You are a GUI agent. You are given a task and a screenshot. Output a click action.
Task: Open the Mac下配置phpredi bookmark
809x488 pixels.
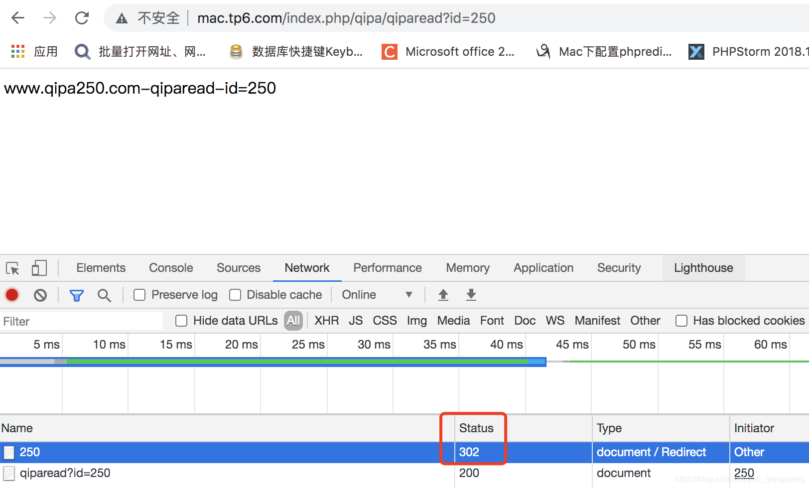point(604,51)
